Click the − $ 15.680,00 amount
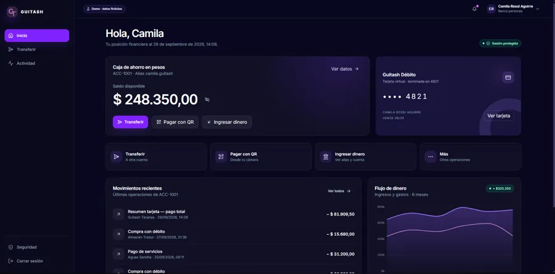Viewport: 555px width, 274px height. coord(340,234)
